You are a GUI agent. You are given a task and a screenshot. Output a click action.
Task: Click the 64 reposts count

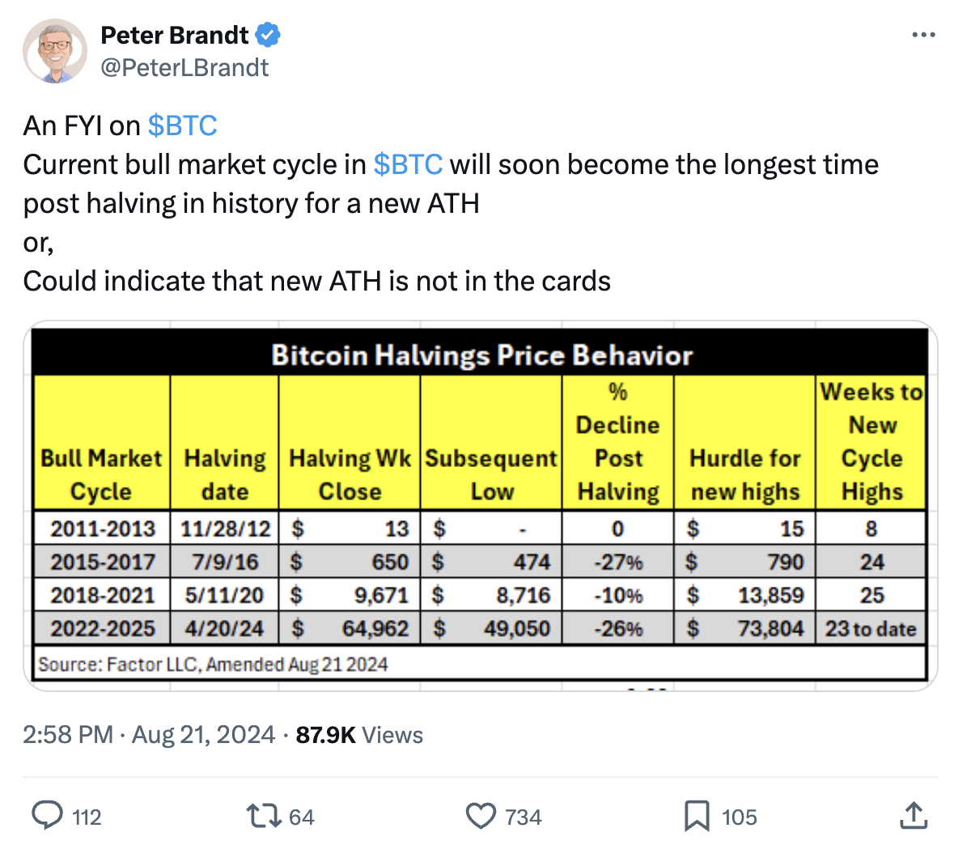point(301,817)
